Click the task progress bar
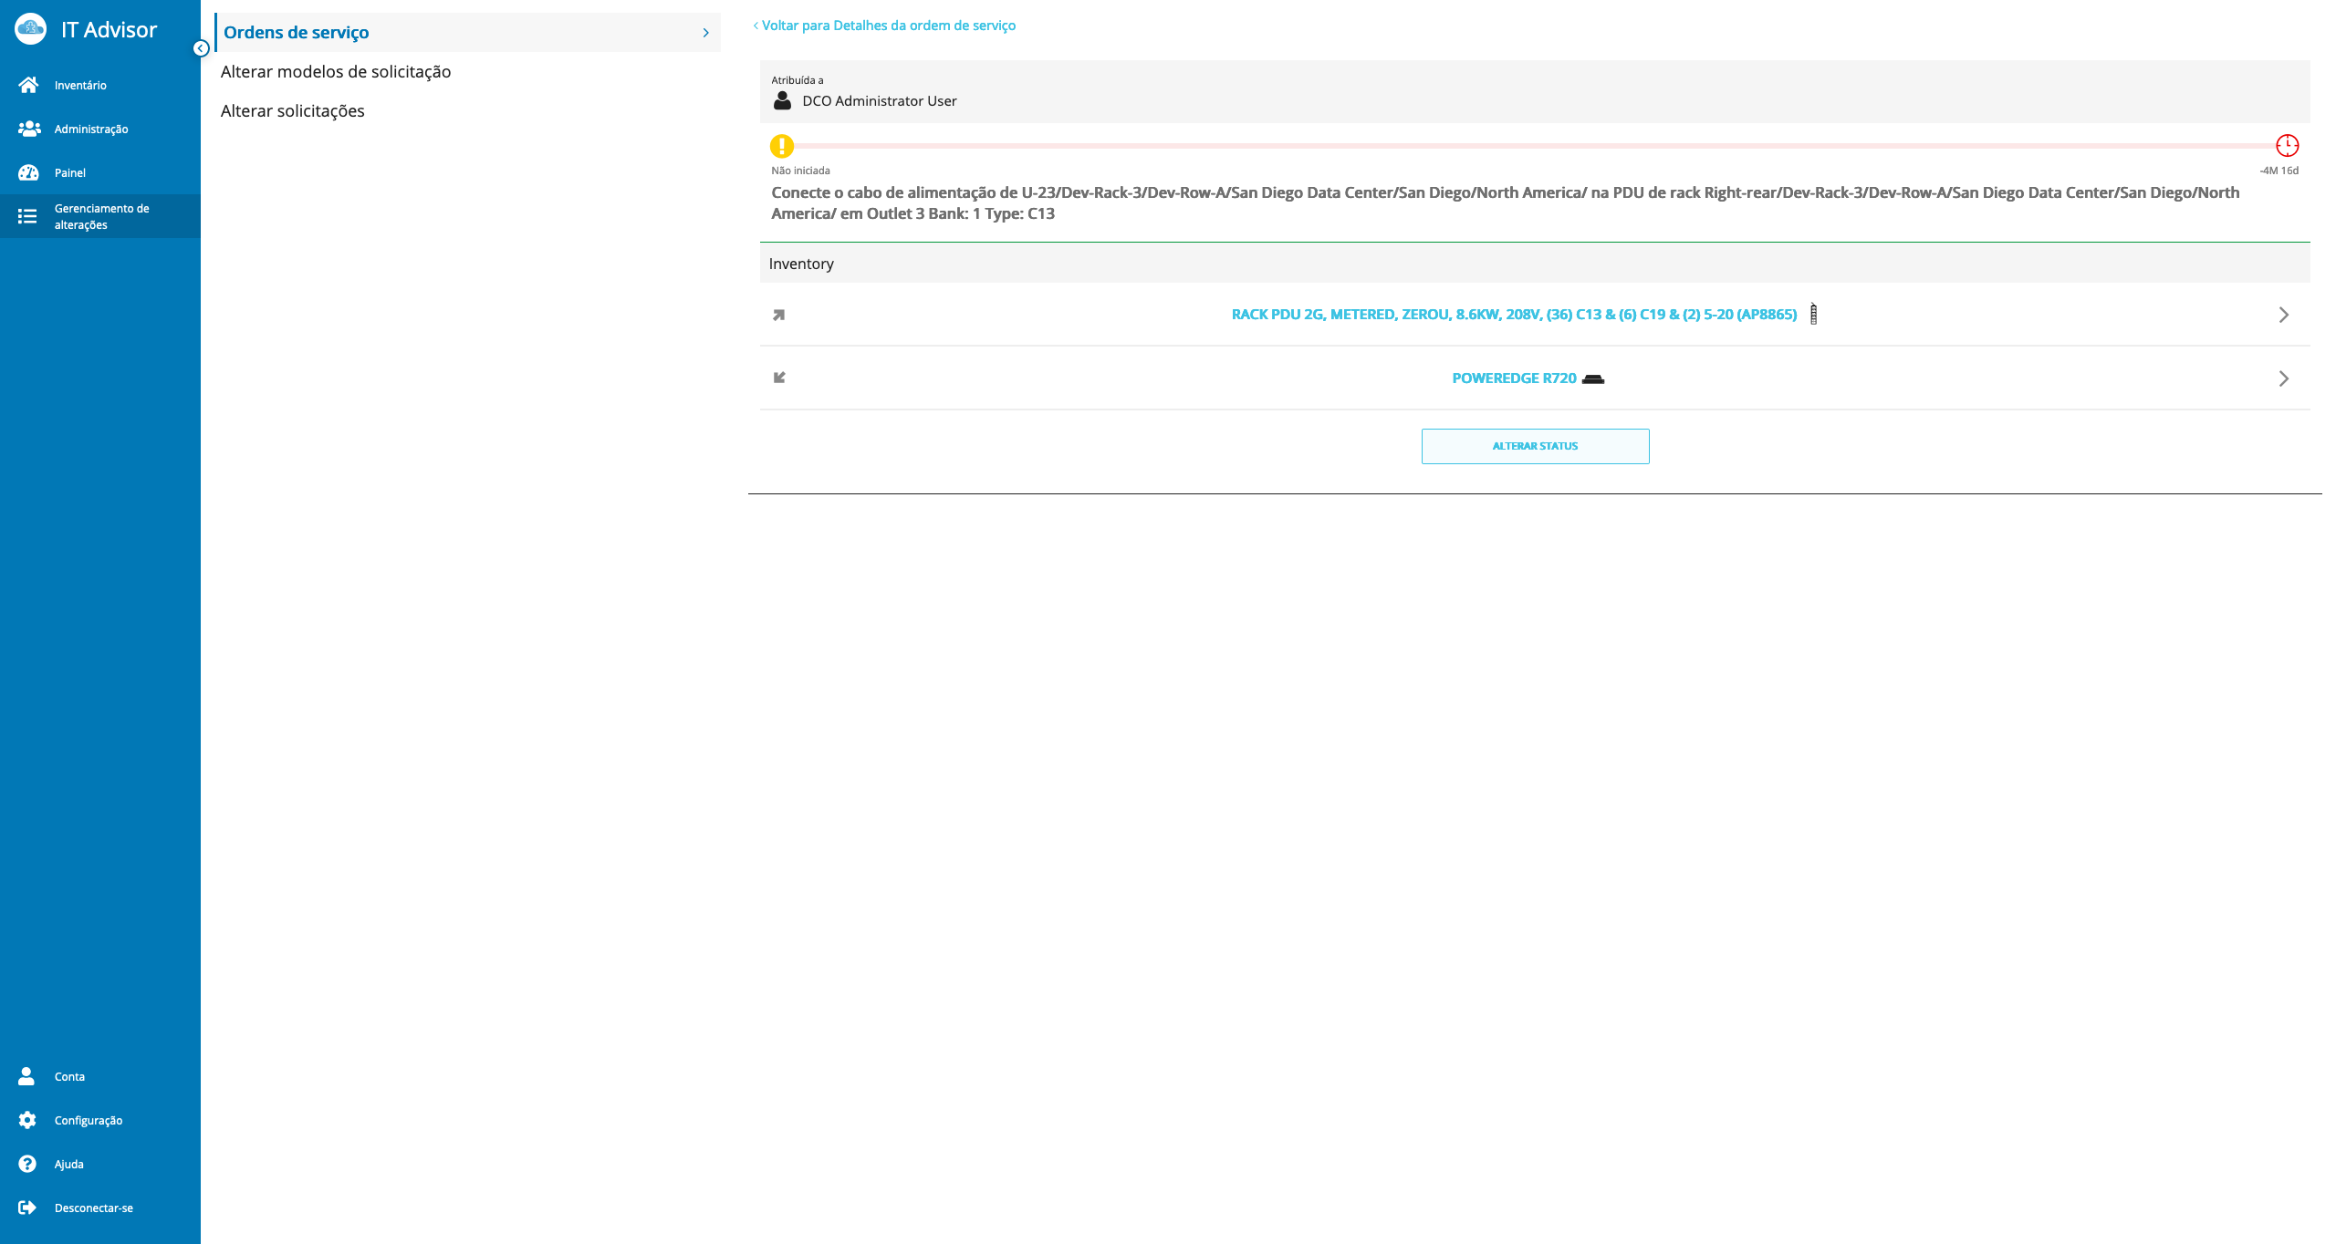The width and height of the screenshot is (2336, 1244). (1535, 146)
